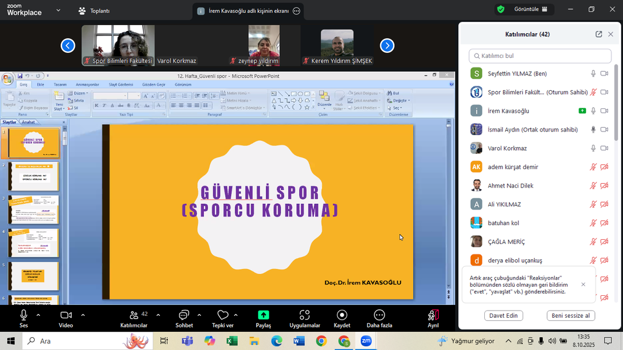Viewport: 623px width, 350px height.
Task: Open the Tepki ver reactions icon
Action: tap(223, 315)
